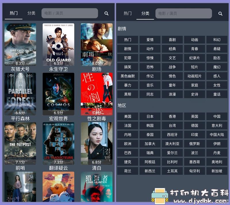Select the 分类 tab in the right panel
230x205 pixels.
[x=145, y=13]
